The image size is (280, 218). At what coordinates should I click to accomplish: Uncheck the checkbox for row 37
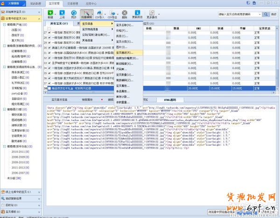49,83
